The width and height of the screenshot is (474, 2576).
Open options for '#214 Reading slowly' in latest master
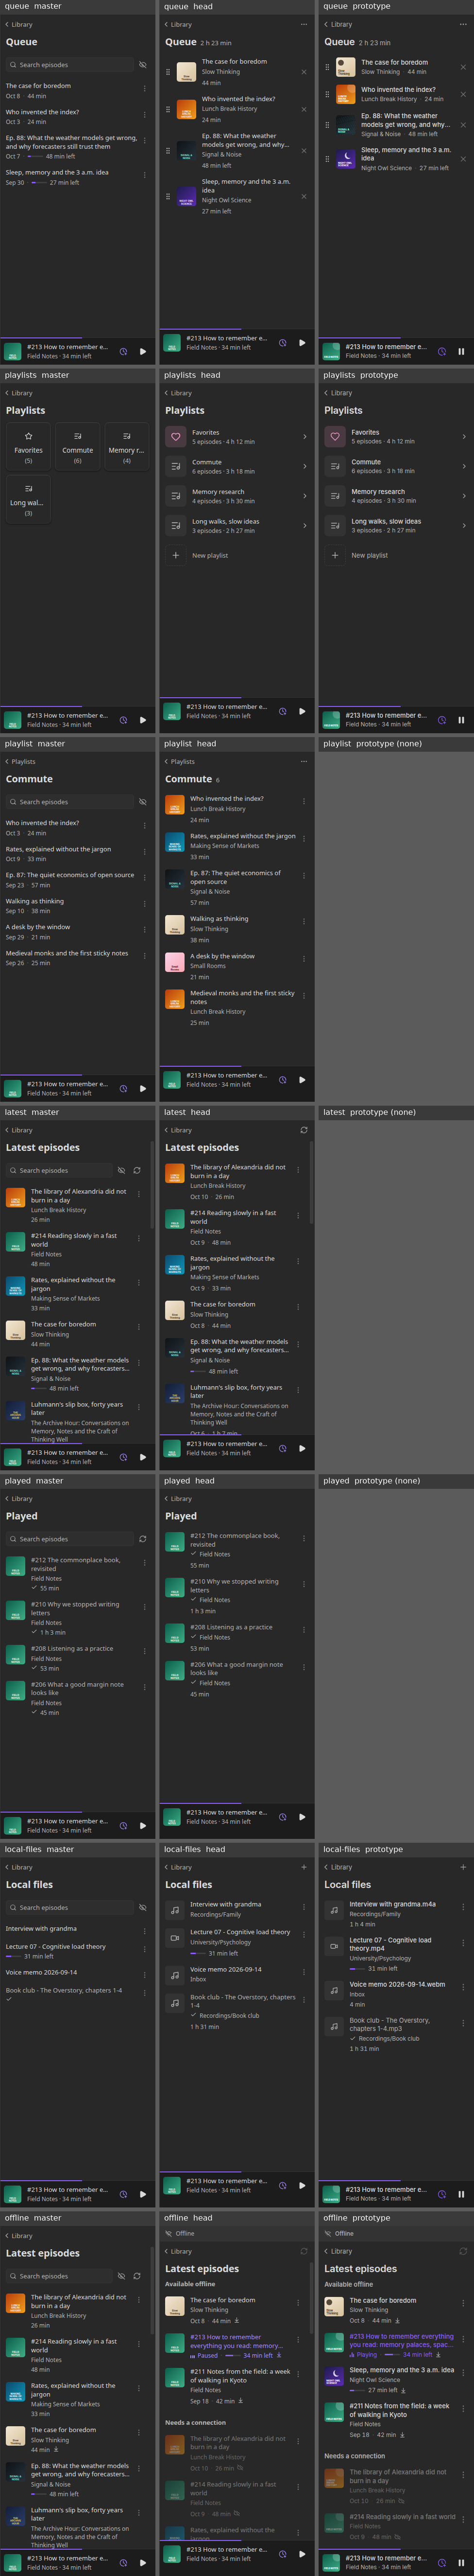[139, 1238]
